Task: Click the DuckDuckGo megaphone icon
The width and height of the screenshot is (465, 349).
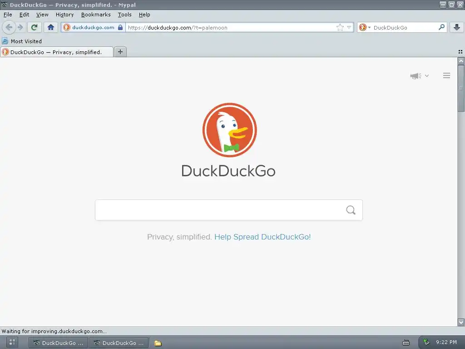Action: click(x=416, y=76)
